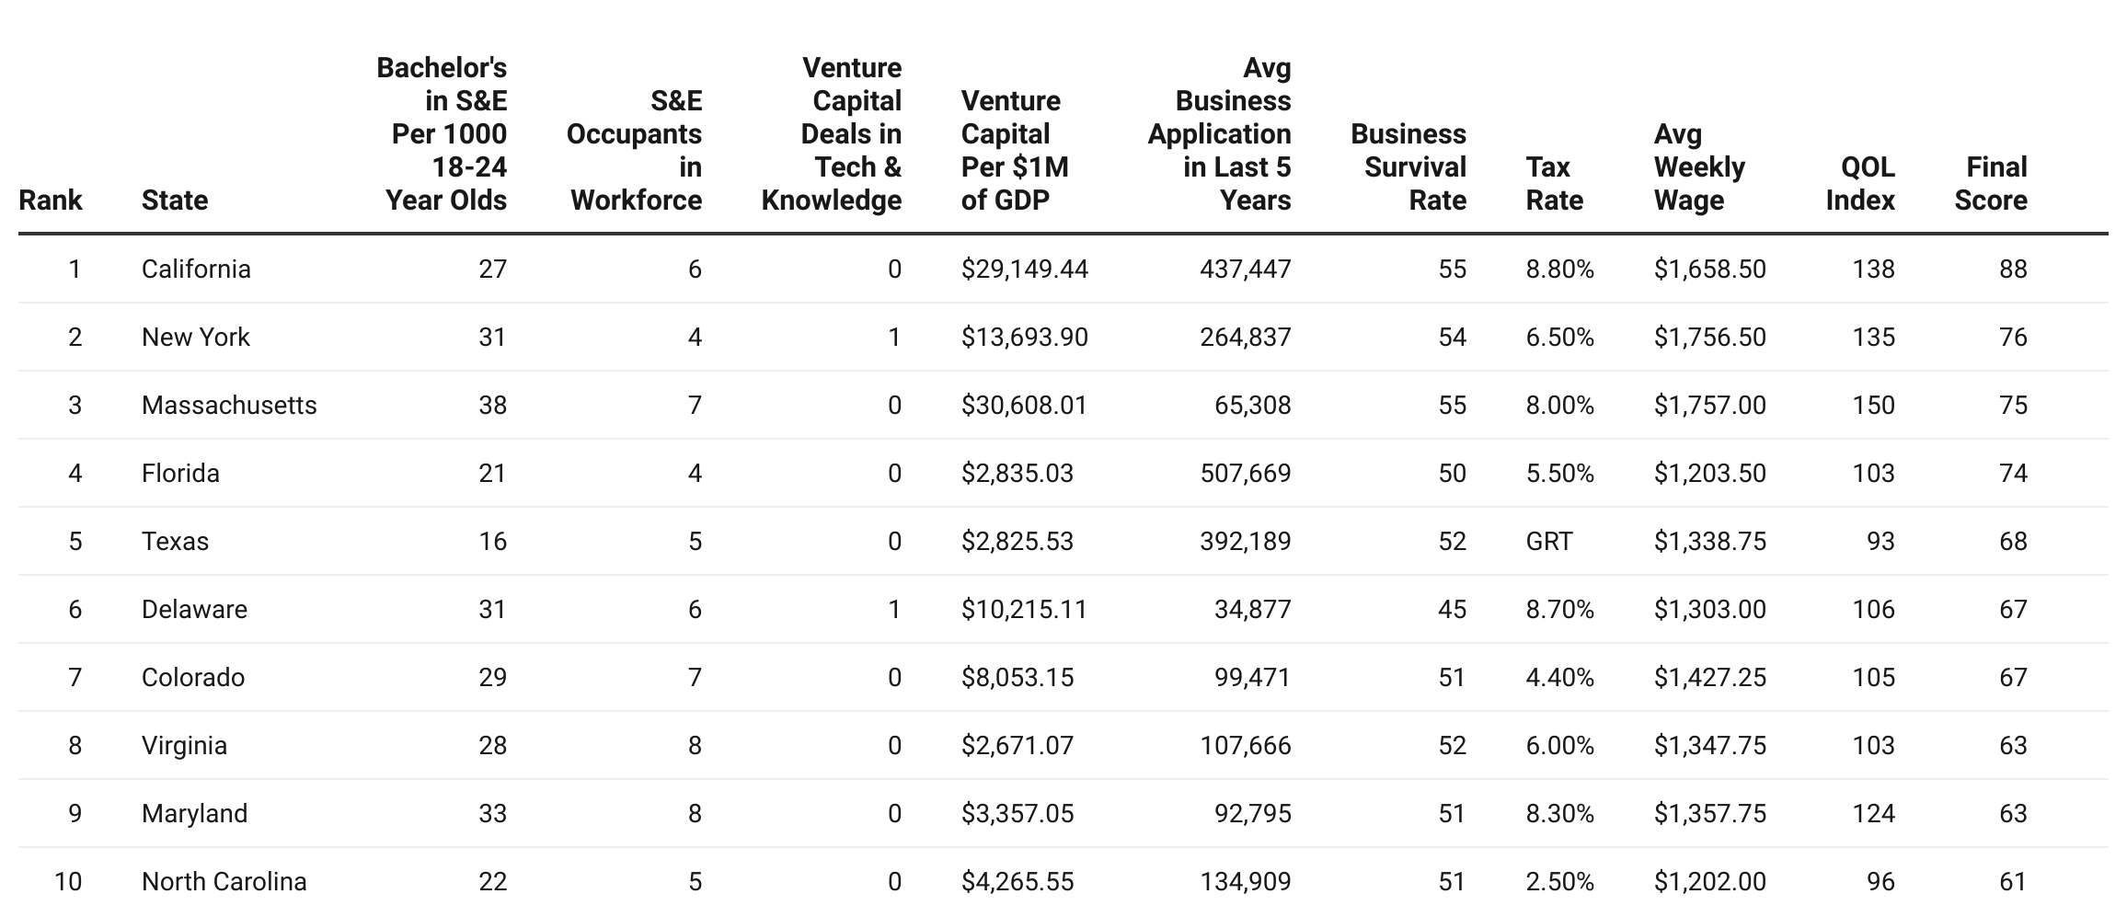Click the Rank column header
This screenshot has width=2127, height=917.
tap(51, 201)
